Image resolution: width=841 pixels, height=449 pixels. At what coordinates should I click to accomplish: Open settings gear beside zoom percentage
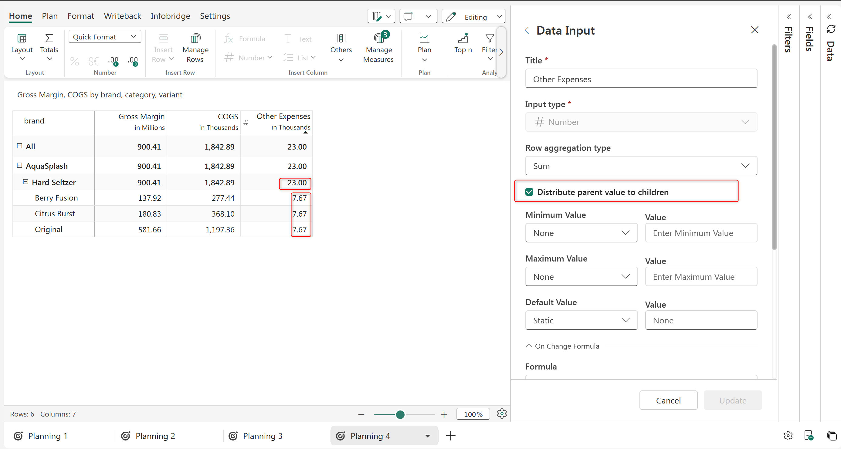pyautogui.click(x=501, y=414)
